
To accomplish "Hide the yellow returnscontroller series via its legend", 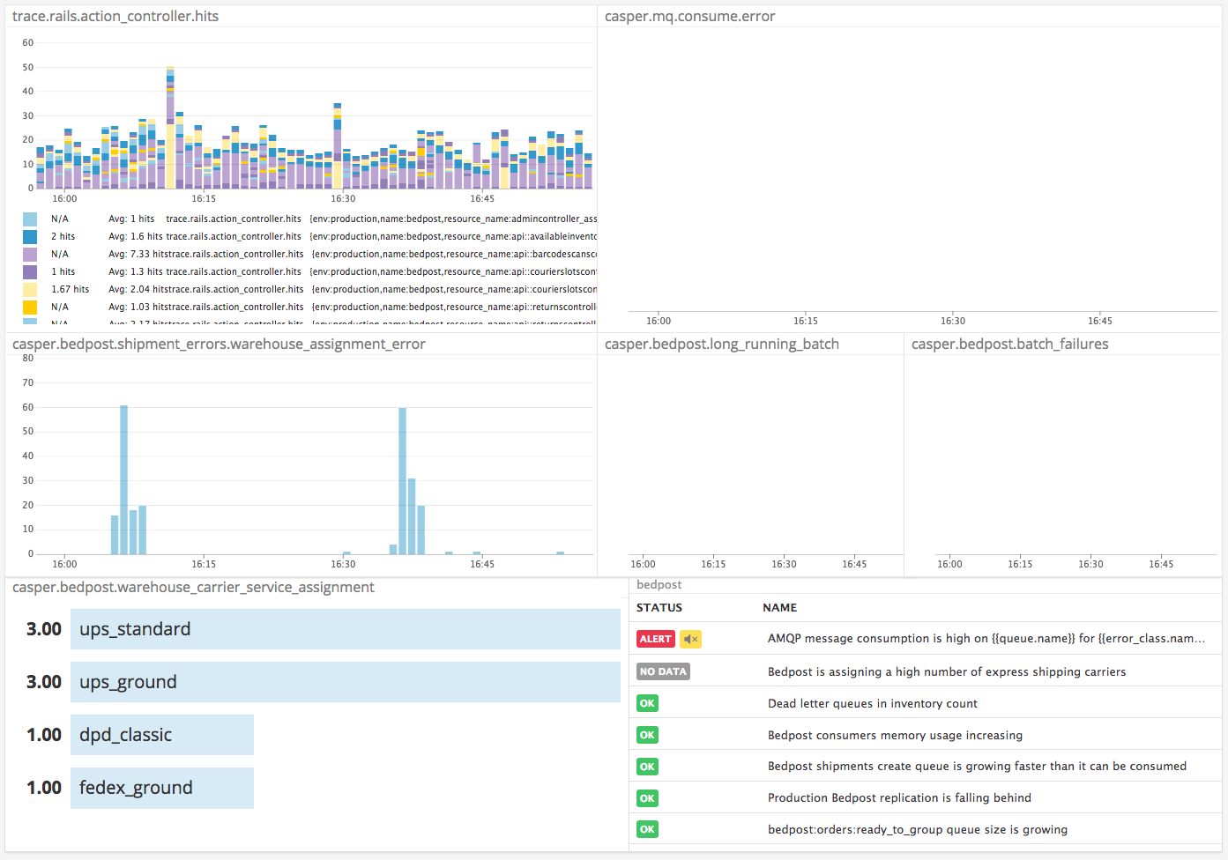I will point(30,307).
